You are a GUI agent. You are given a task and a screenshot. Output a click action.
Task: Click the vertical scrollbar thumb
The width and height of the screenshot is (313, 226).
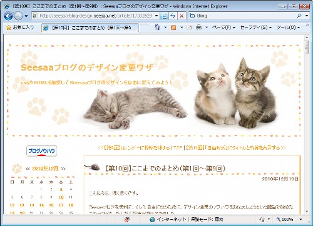(x=307, y=47)
